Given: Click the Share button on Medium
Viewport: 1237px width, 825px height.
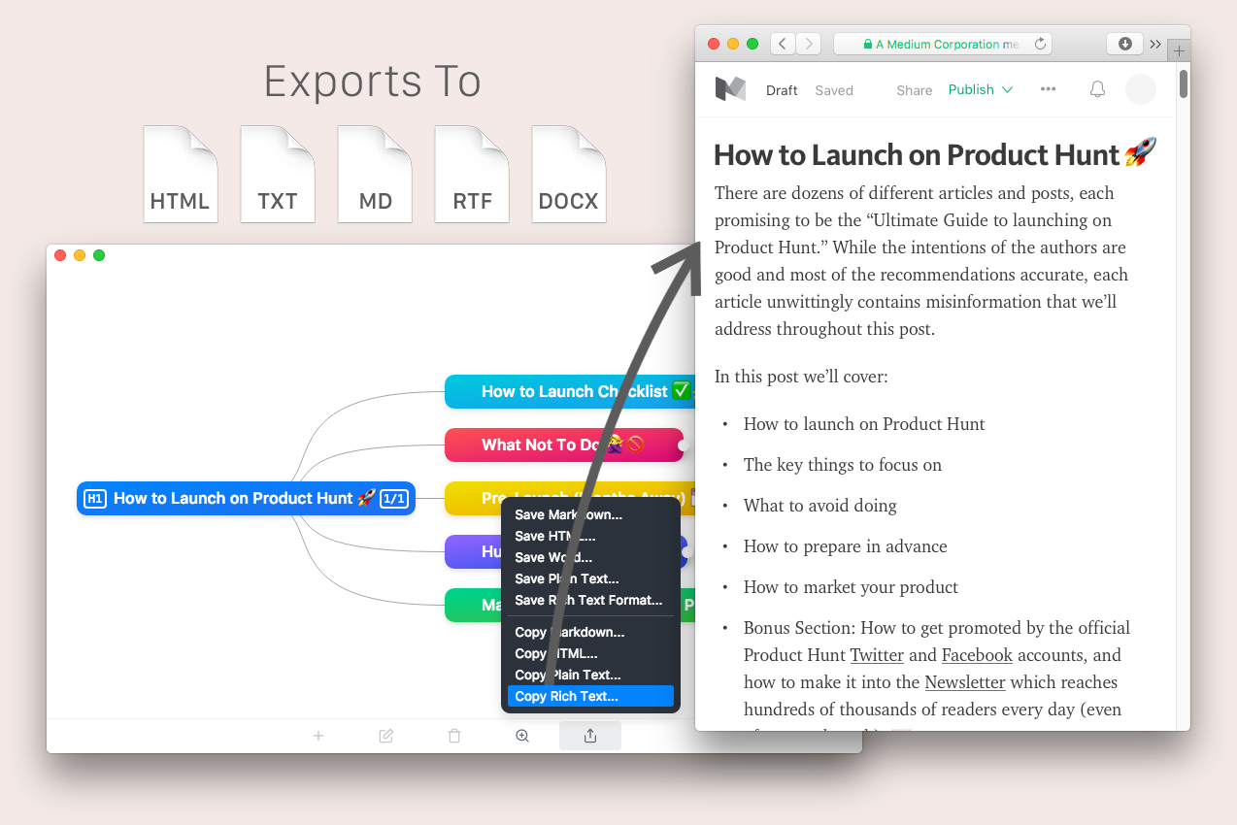Looking at the screenshot, I should [914, 90].
